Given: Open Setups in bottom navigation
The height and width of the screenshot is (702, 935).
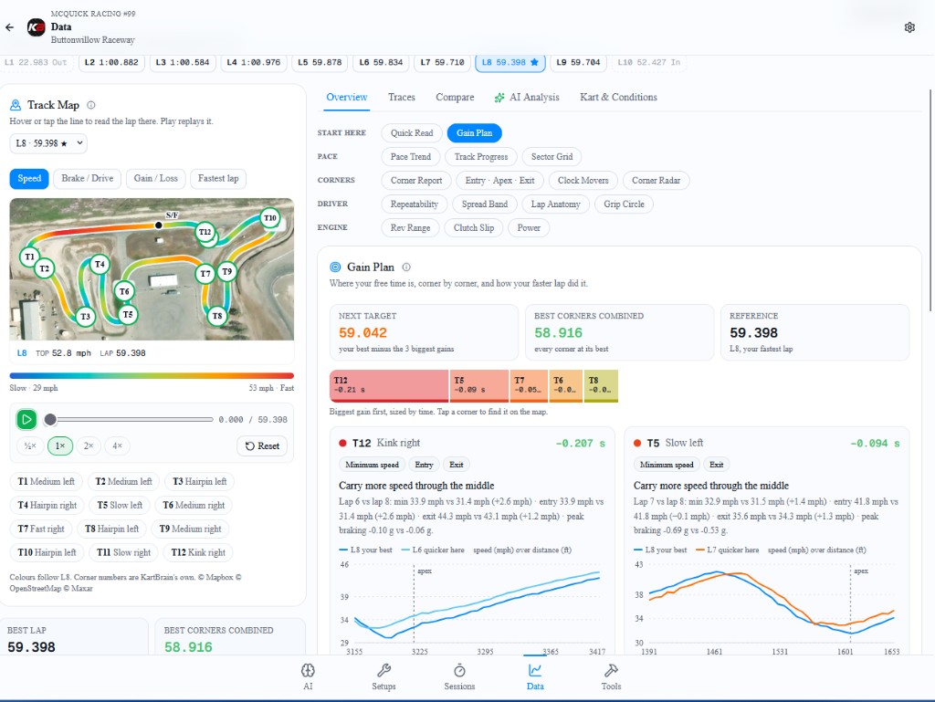Looking at the screenshot, I should pos(383,676).
